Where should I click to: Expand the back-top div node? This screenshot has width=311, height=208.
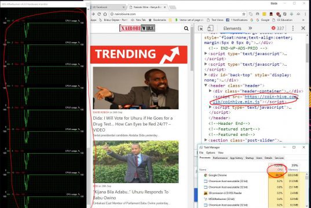206,75
